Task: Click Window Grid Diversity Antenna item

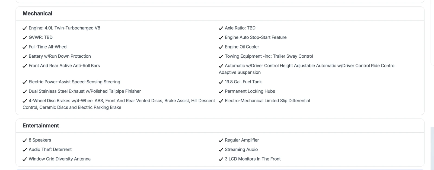Action: (60, 159)
